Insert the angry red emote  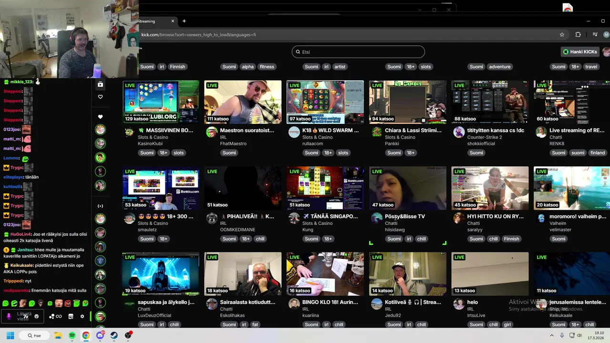click(68, 303)
